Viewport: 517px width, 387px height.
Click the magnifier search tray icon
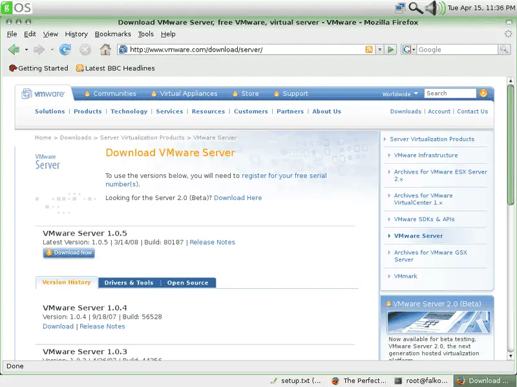(416, 8)
